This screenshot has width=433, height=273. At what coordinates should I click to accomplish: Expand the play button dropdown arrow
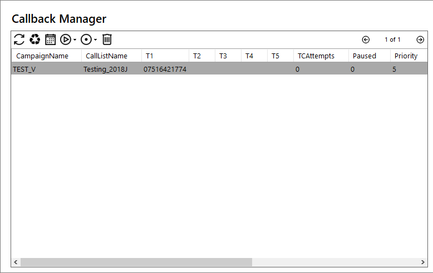(75, 39)
